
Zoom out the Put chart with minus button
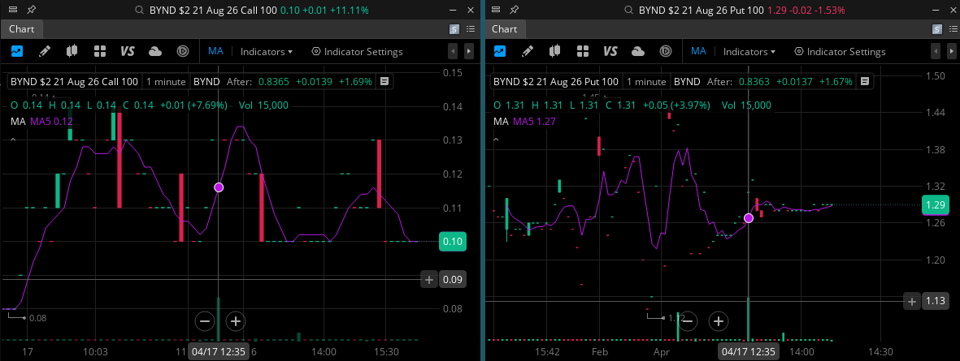point(688,320)
